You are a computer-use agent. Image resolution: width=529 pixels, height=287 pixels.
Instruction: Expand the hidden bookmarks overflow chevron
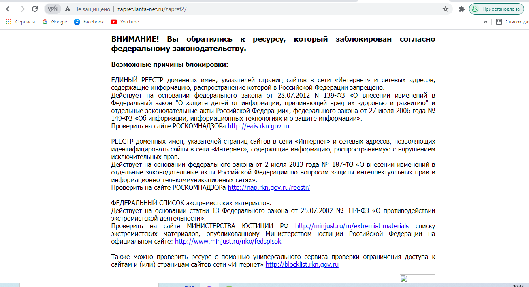click(x=485, y=22)
